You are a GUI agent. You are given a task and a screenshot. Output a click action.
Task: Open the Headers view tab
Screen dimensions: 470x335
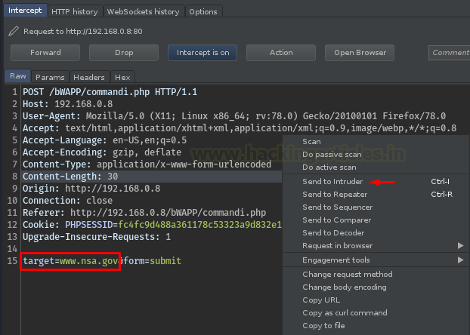coord(89,77)
